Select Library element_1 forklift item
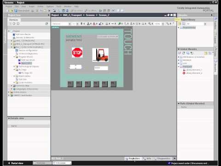 [193, 70]
